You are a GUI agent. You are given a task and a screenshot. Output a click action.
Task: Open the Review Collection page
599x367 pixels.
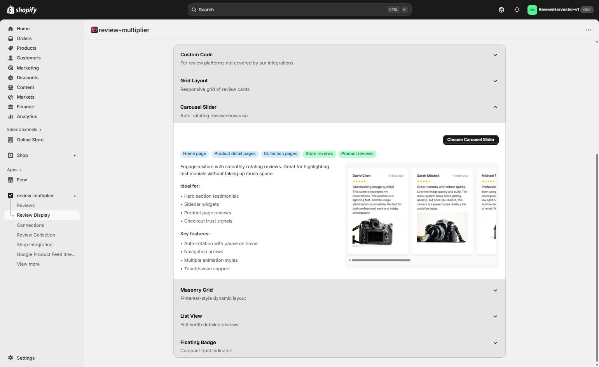(x=35, y=235)
